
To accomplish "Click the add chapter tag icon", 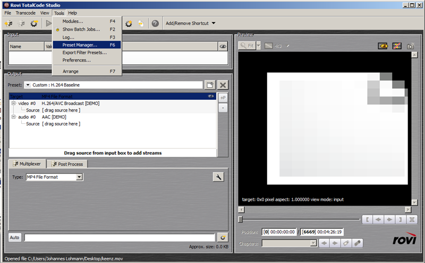I will (346, 243).
